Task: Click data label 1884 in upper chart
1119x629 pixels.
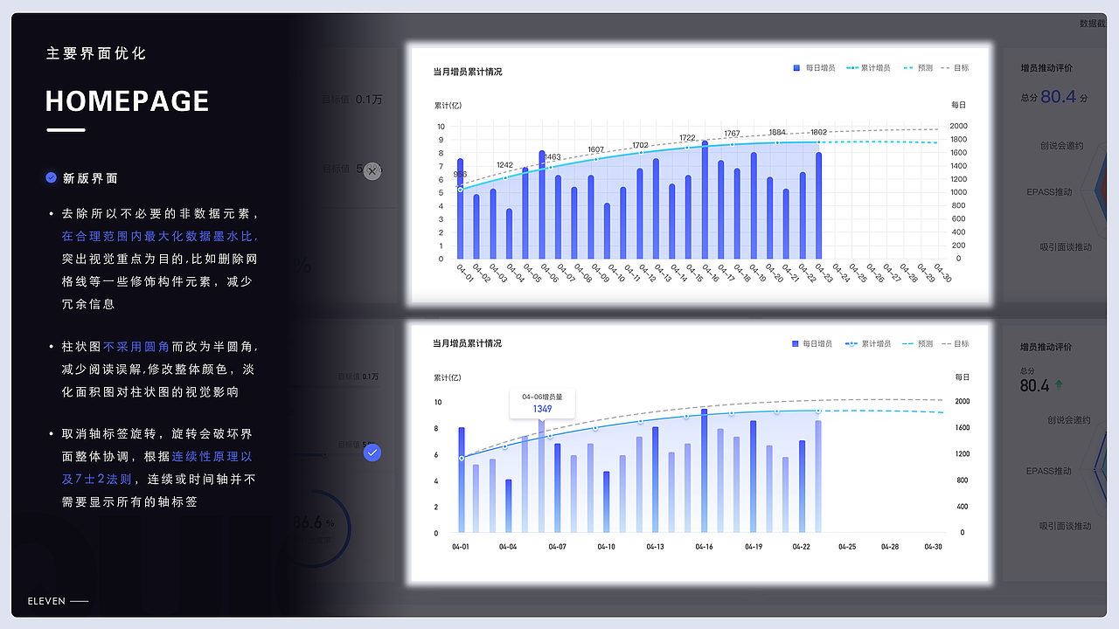Action: click(x=776, y=133)
